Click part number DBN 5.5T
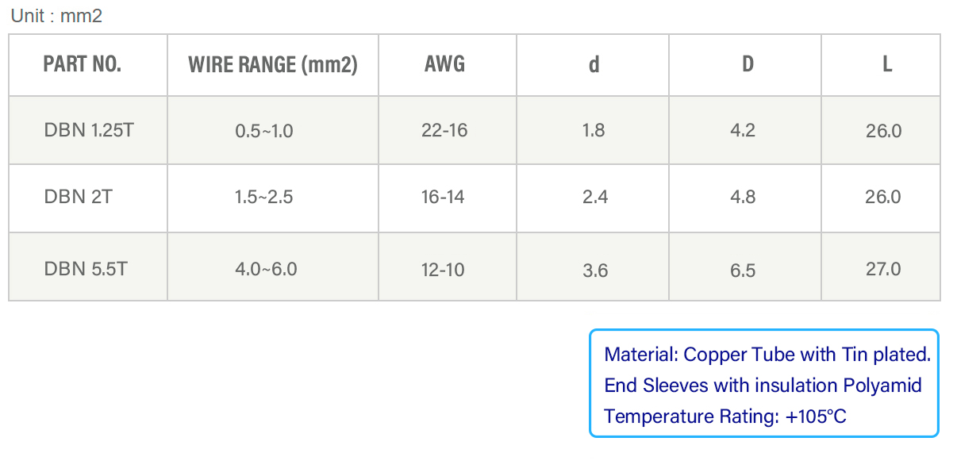957x476 pixels. click(x=86, y=269)
